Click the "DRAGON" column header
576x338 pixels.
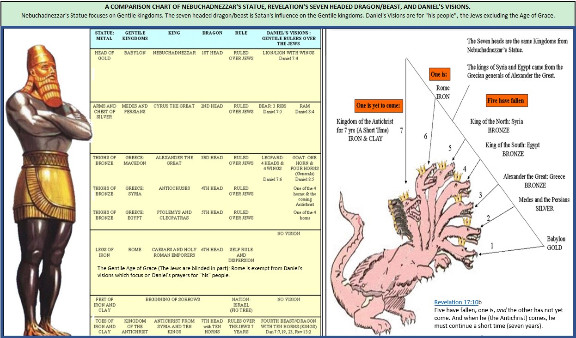point(212,33)
